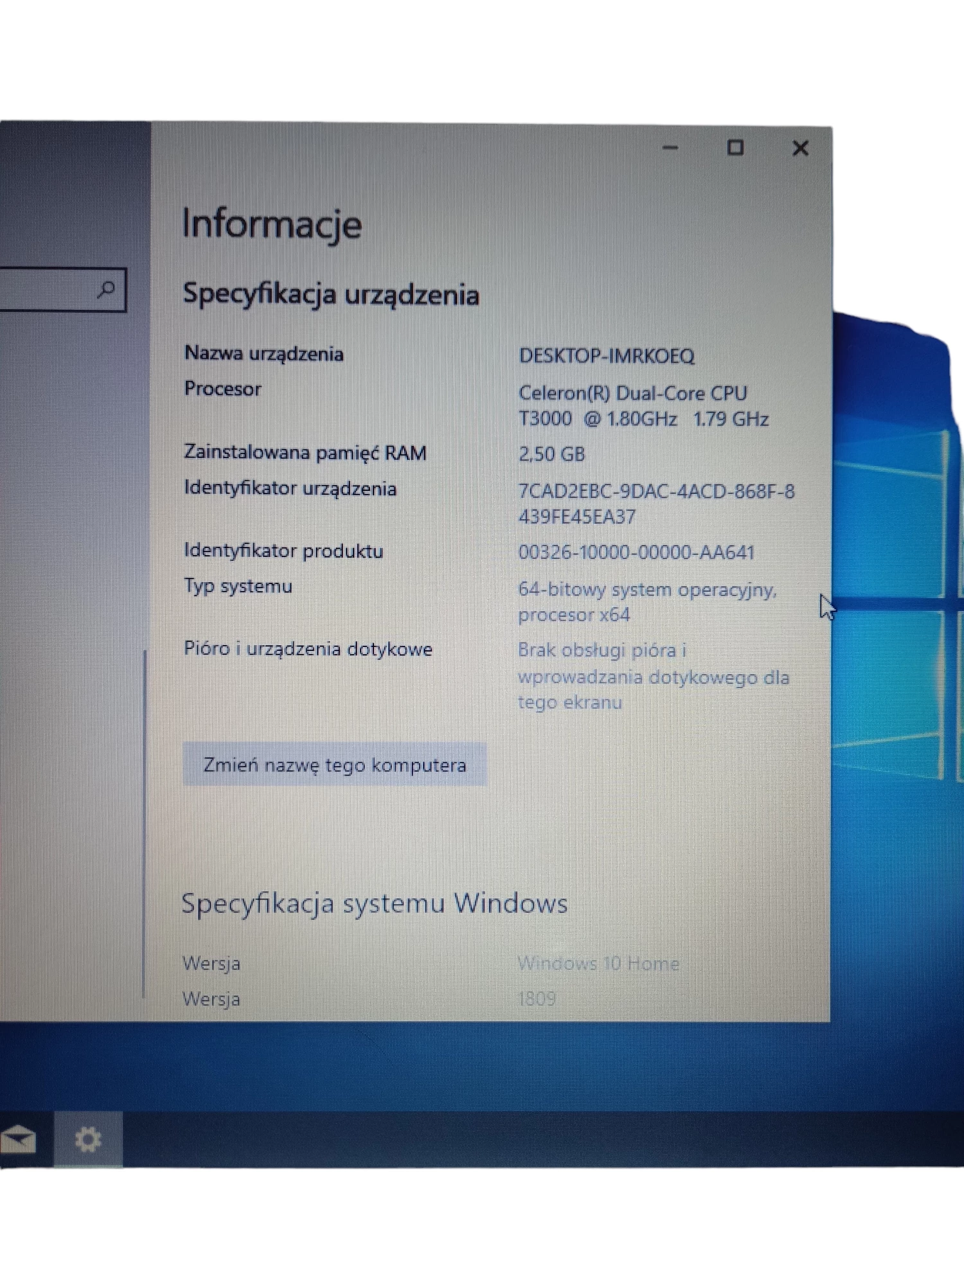Select product ID 00326-10000-00000-AA641
Image resolution: width=964 pixels, height=1285 pixels.
coord(636,553)
